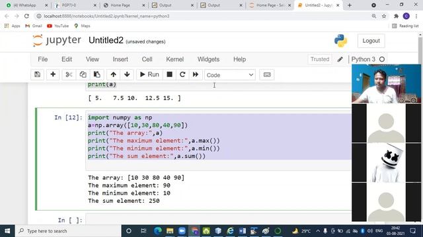Click the Trusted notebook indicator
The width and height of the screenshot is (423, 237).
(320, 59)
